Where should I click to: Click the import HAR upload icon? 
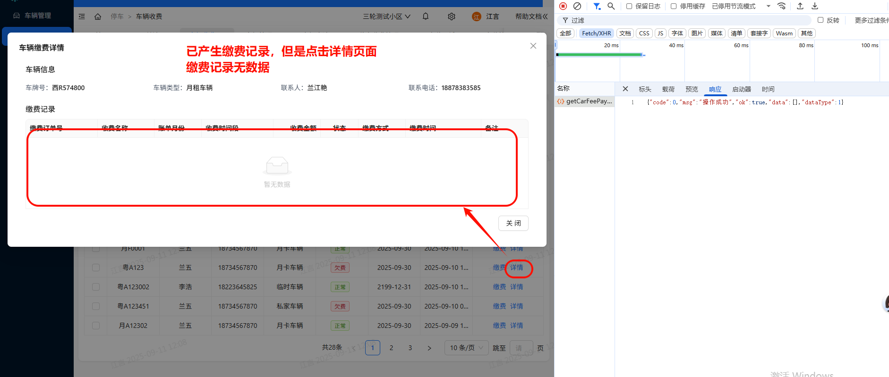tap(800, 6)
